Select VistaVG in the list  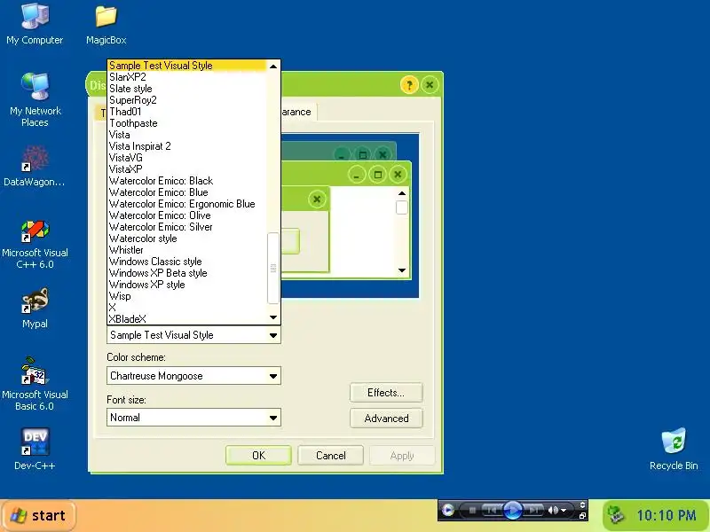[187, 158]
